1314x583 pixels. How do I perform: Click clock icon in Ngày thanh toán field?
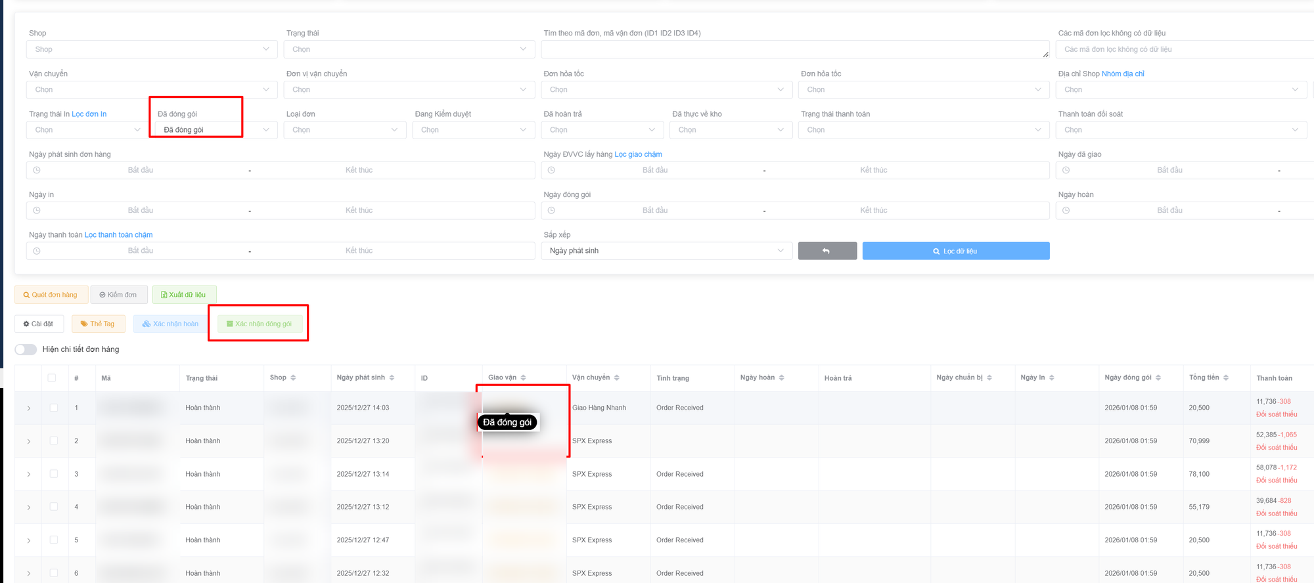pos(37,251)
